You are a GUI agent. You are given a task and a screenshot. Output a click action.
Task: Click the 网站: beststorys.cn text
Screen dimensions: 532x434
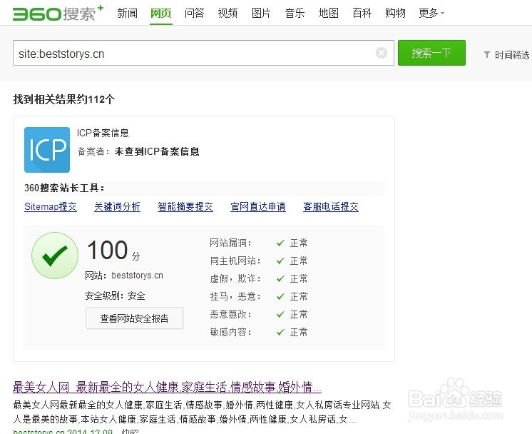pos(124,275)
